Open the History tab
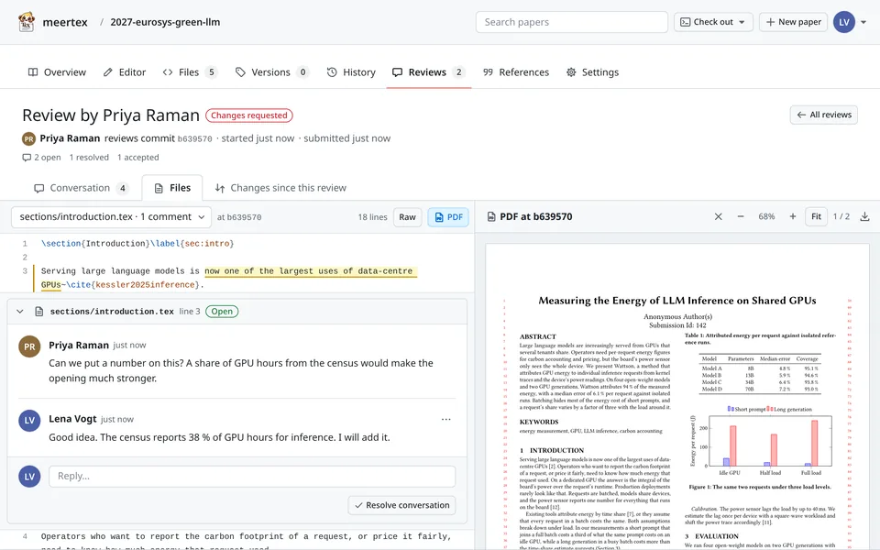The width and height of the screenshot is (880, 550). 351,71
